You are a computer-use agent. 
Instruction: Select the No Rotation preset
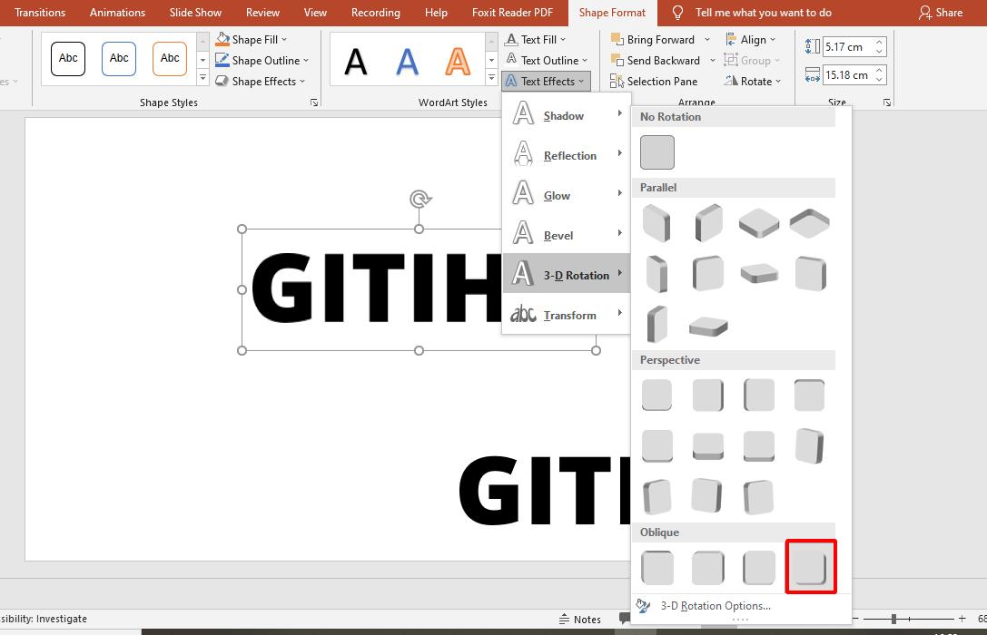(x=656, y=151)
